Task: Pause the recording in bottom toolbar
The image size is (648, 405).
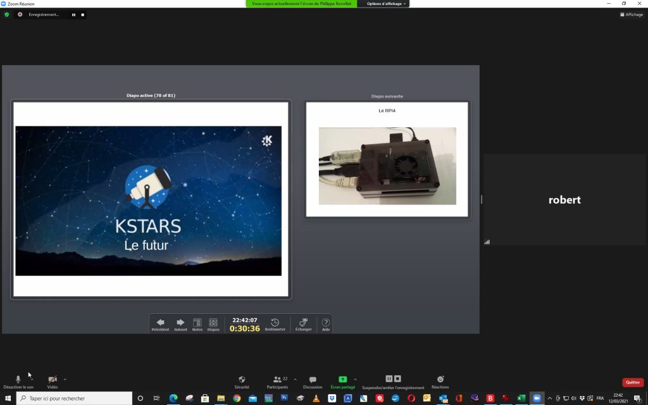Action: click(389, 378)
